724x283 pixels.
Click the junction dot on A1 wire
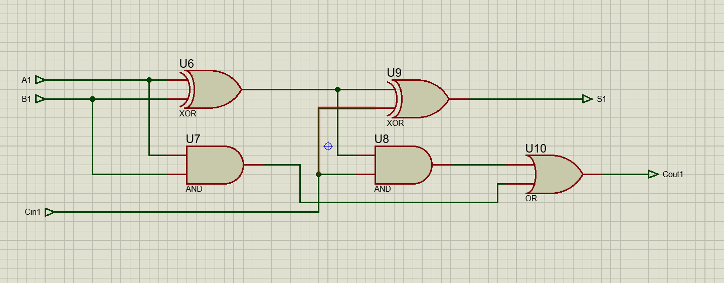[x=149, y=80]
